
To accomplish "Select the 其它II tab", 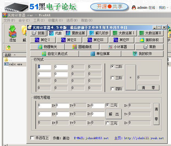I will [x=69, y=40].
